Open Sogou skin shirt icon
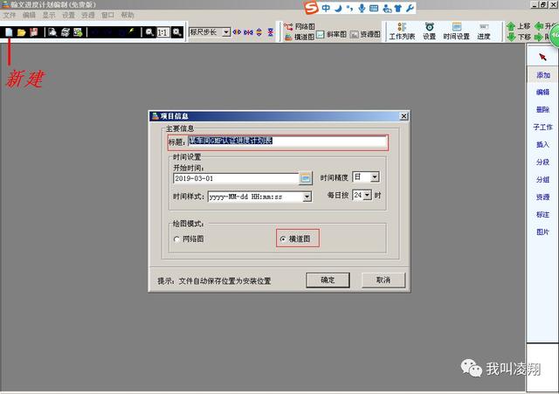The height and width of the screenshot is (394, 559). click(x=398, y=8)
